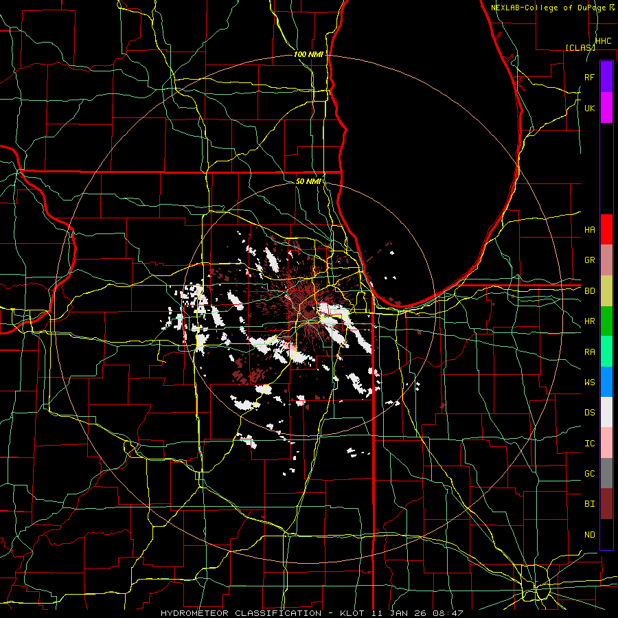Click the HR legend label
The height and width of the screenshot is (618, 618).
point(589,321)
